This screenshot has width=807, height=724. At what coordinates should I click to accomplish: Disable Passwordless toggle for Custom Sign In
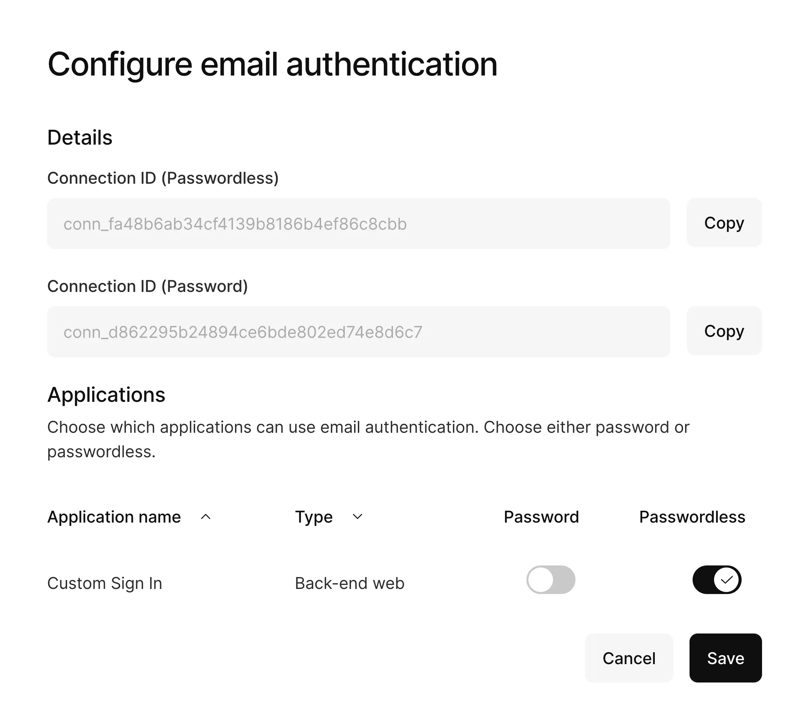click(x=716, y=580)
